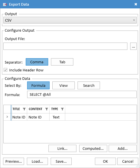Image resolution: width=140 pixels, height=168 pixels.
Task: Browse for output file with ellipsis button
Action: pyautogui.click(x=133, y=46)
